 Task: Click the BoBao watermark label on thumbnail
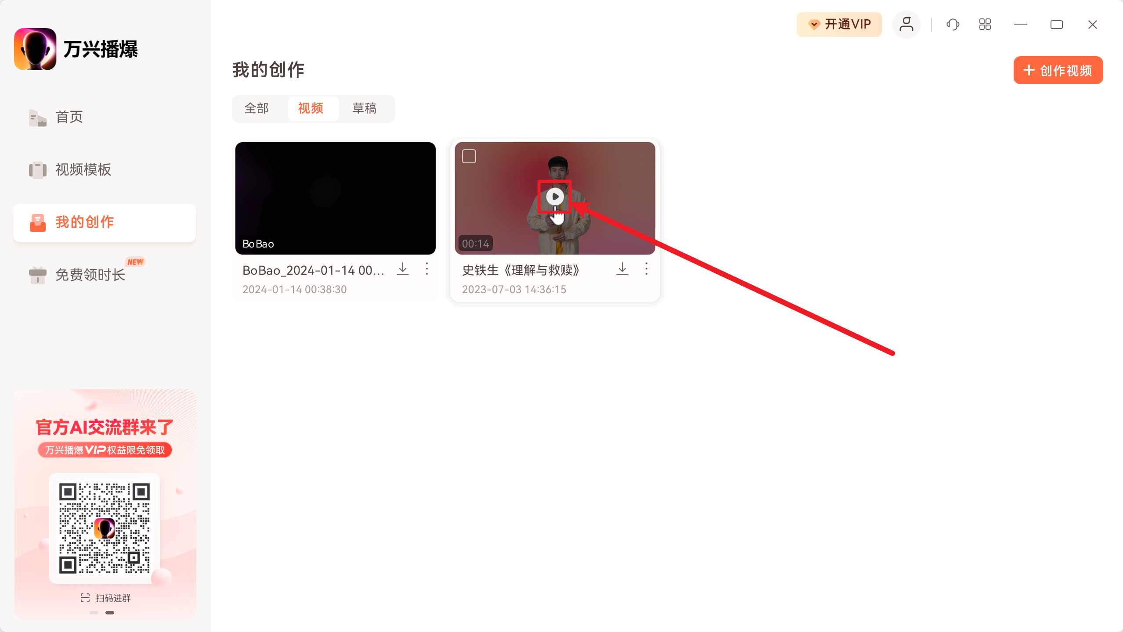coord(258,244)
